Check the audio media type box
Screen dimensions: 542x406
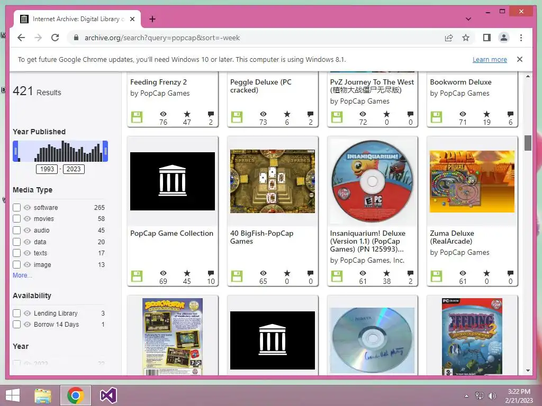pyautogui.click(x=16, y=230)
